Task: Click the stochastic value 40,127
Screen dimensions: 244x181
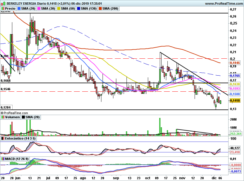Action: click(x=235, y=148)
